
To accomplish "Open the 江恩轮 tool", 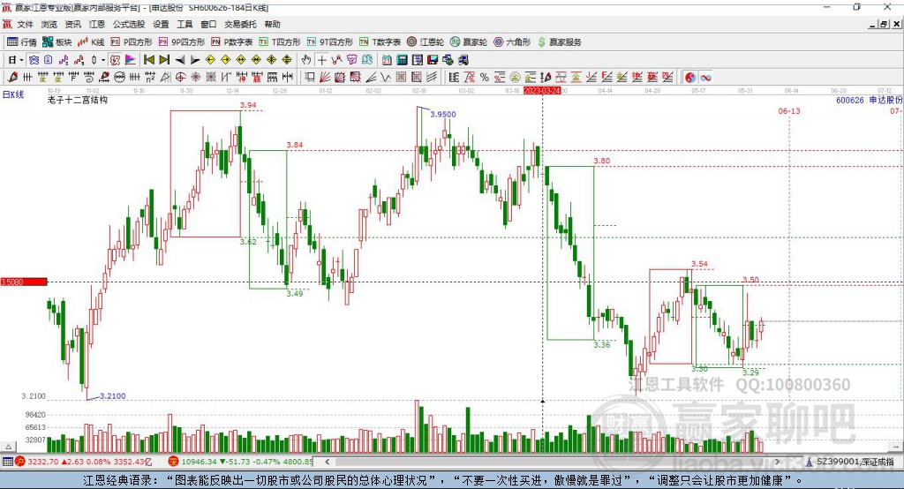I will (x=426, y=42).
